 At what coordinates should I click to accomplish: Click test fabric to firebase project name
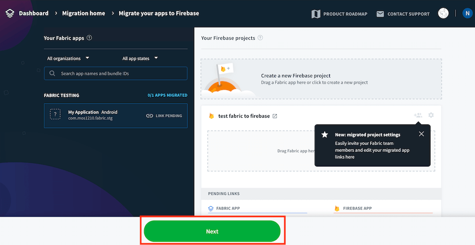[244, 116]
